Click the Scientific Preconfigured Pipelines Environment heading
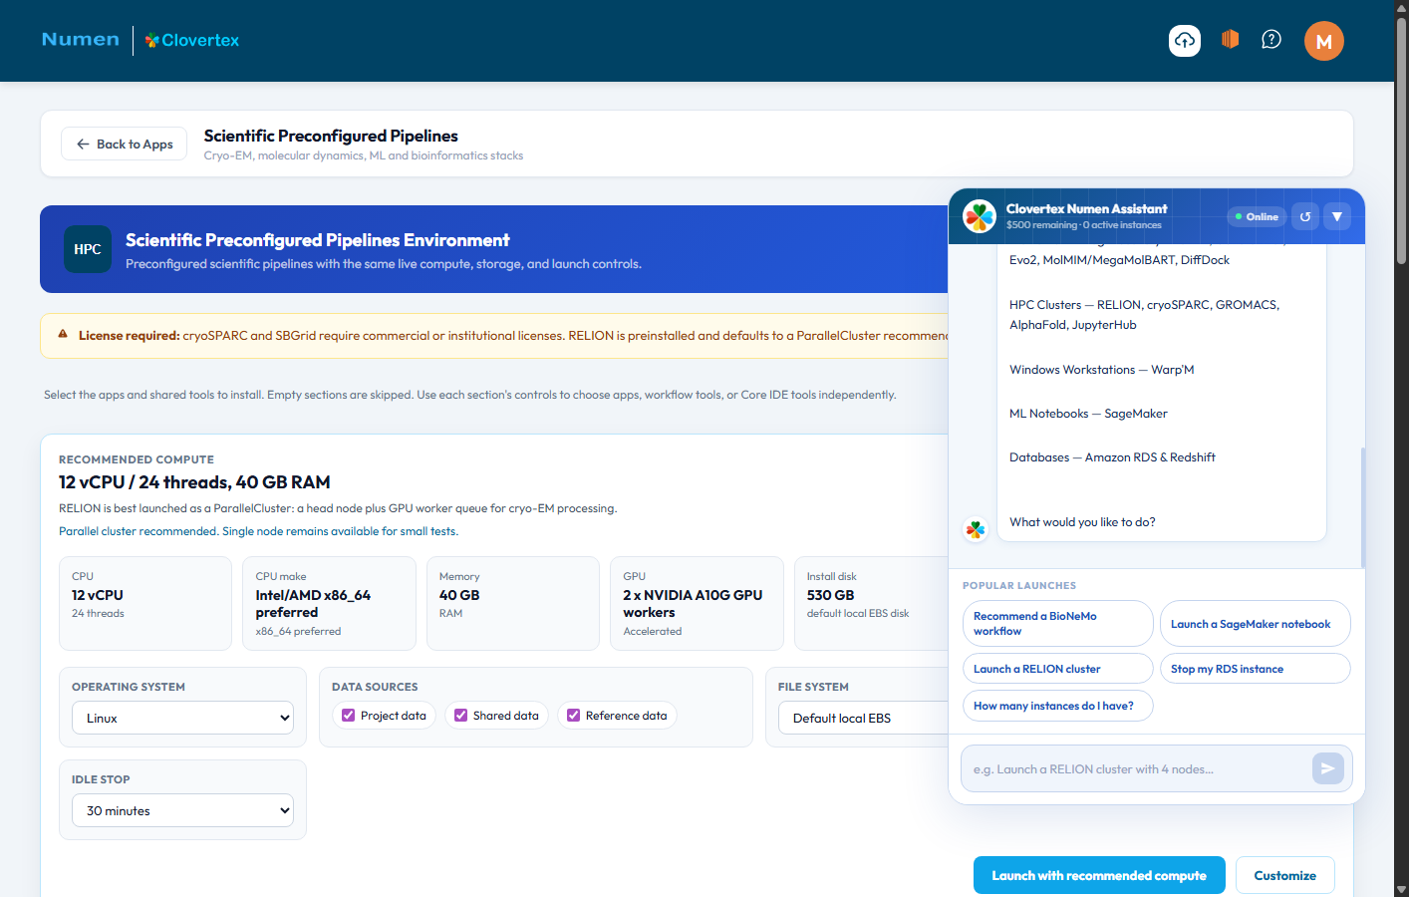Viewport: 1409px width, 897px height. tap(317, 240)
